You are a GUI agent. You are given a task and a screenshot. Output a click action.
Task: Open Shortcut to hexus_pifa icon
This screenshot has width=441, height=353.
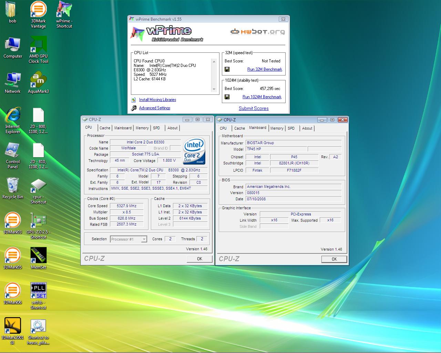[38, 332]
